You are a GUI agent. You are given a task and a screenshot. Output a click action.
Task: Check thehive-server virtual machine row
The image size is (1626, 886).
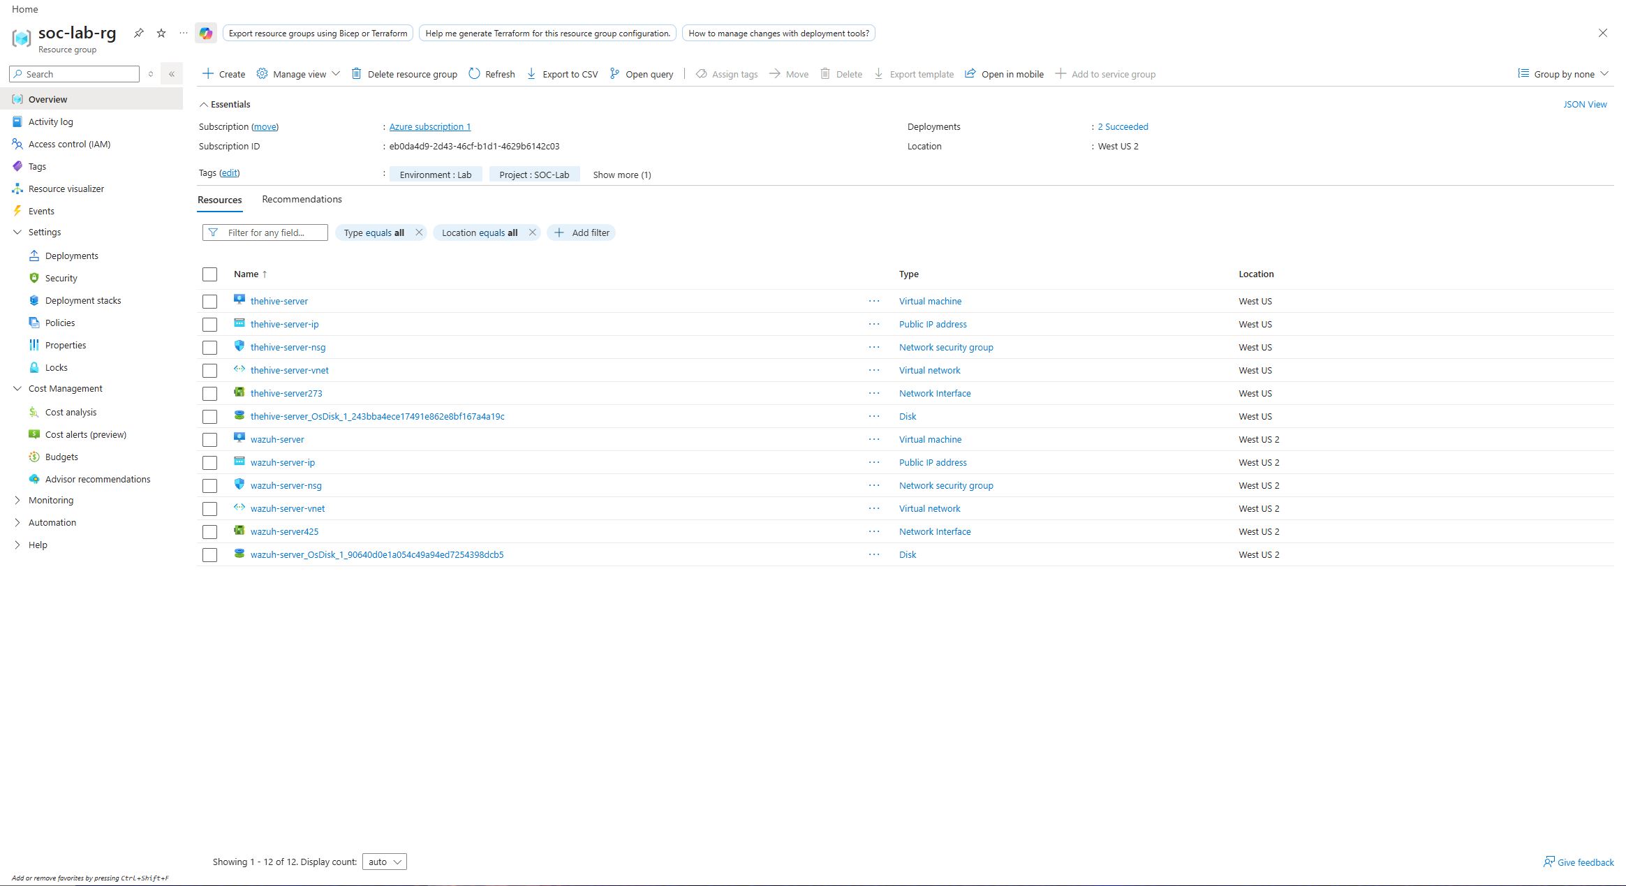[209, 302]
